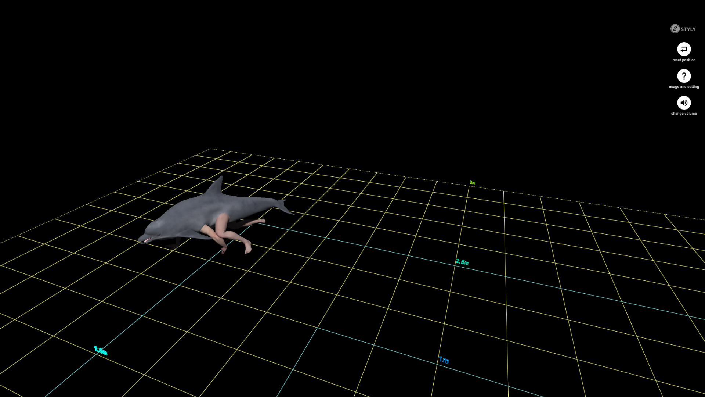
Task: Click the right-side 2.5m grid label
Action: pos(462,262)
